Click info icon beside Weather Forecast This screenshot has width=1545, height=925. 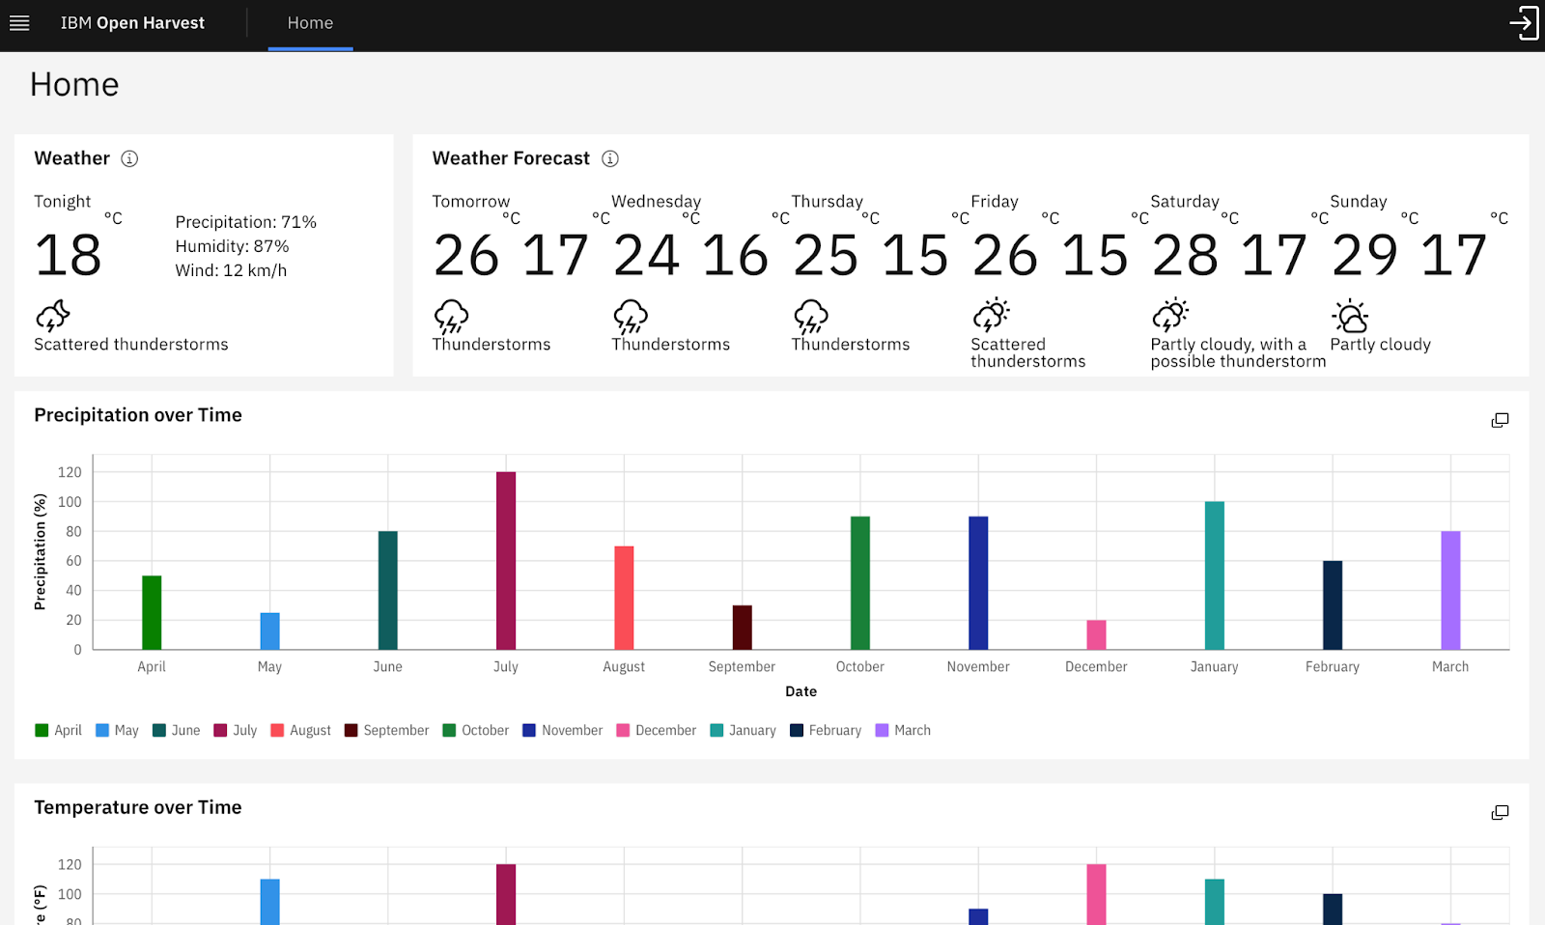tap(610, 158)
